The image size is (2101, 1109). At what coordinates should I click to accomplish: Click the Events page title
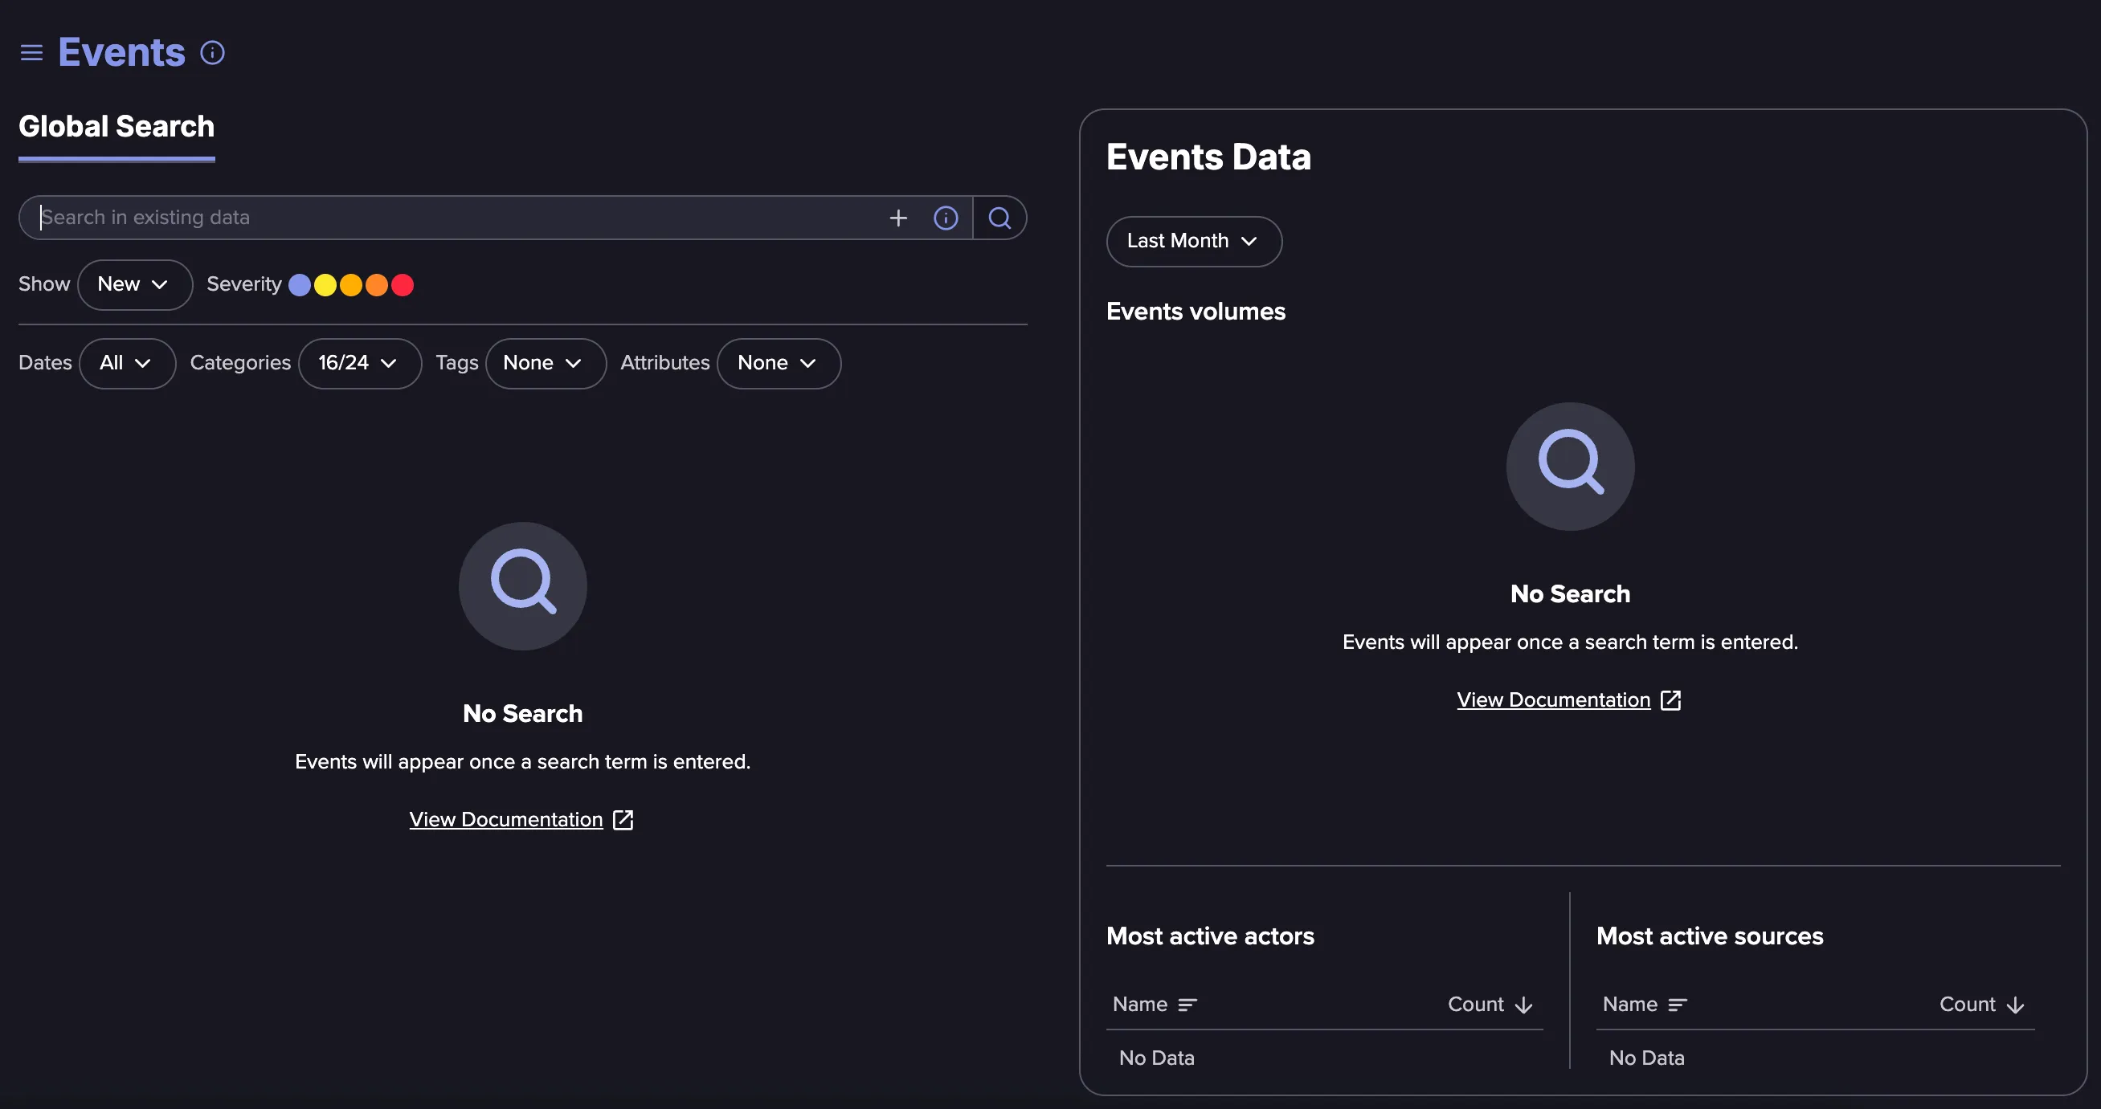pos(121,53)
